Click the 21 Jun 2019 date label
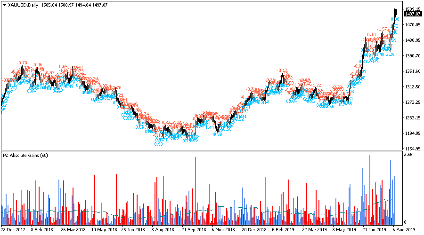 coord(373,230)
